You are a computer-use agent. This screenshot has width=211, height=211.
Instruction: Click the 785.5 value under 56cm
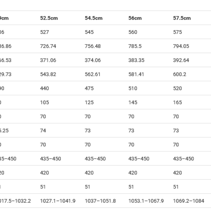coord(135,46)
